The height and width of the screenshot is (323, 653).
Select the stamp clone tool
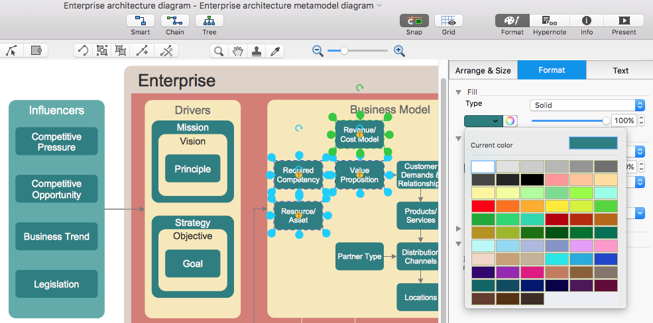click(x=256, y=51)
